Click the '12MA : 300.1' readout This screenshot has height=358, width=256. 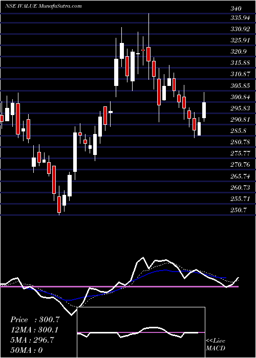(34, 330)
